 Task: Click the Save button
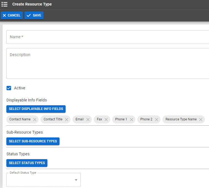(34, 15)
